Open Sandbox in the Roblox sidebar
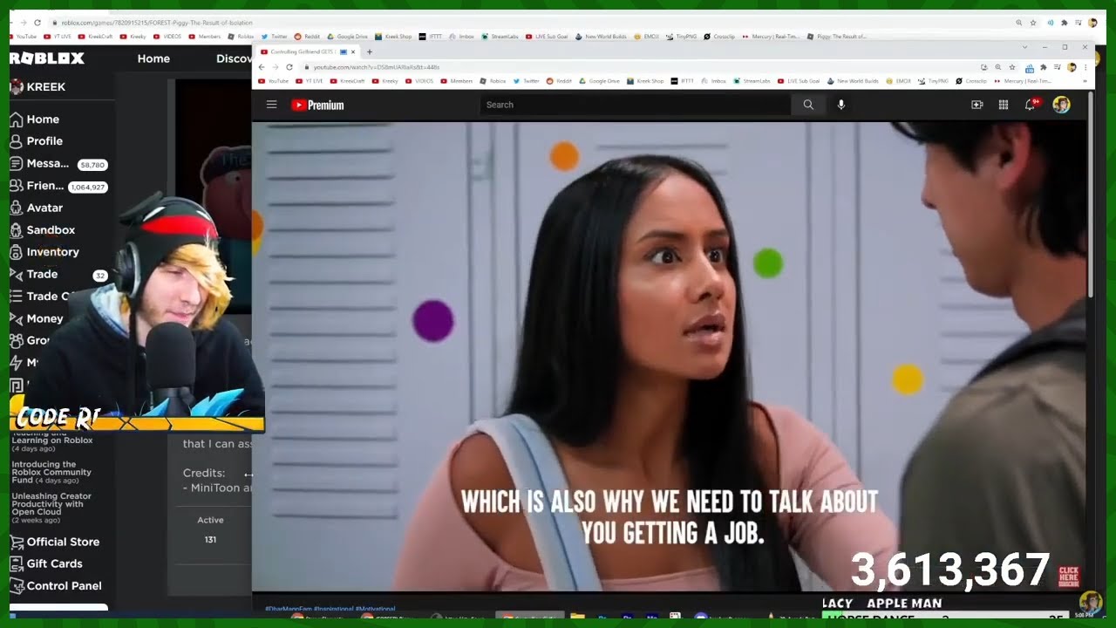 click(x=42, y=230)
